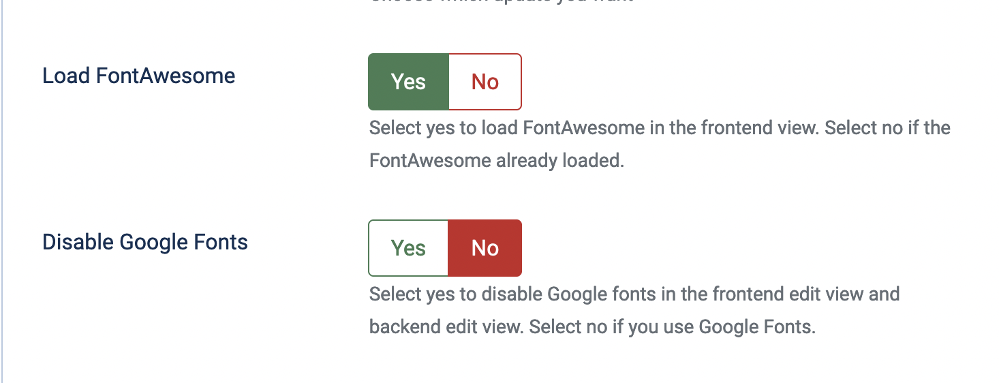Viewport: 999px width, 383px height.
Task: Choose No for Disable Google Fonts
Action: [x=485, y=248]
